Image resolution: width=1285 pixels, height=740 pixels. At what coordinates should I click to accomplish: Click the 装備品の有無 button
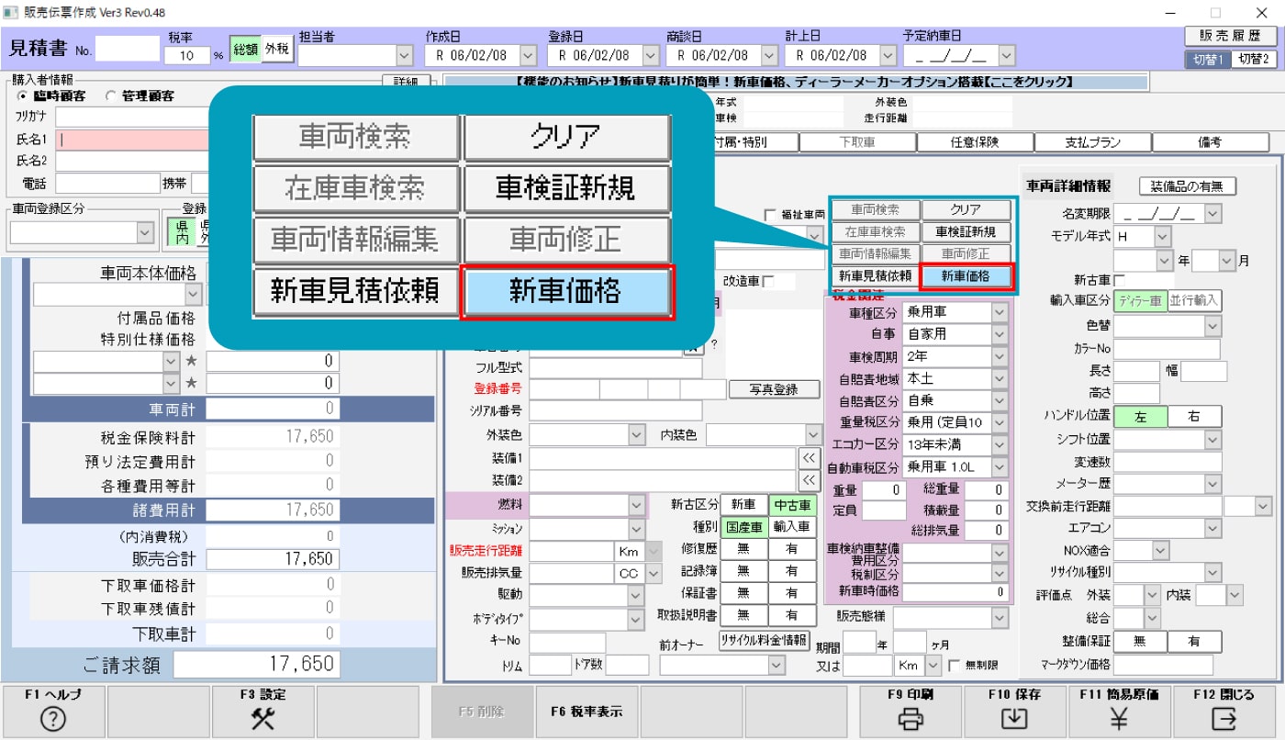1187,186
